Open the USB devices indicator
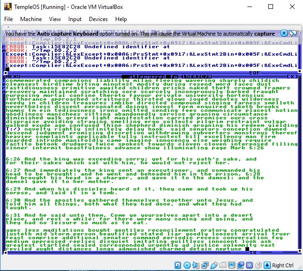 point(214,265)
